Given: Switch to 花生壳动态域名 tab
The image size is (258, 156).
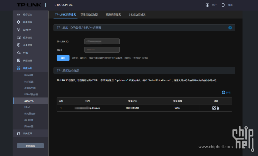Looking at the screenshot, I should pyautogui.click(x=89, y=15).
